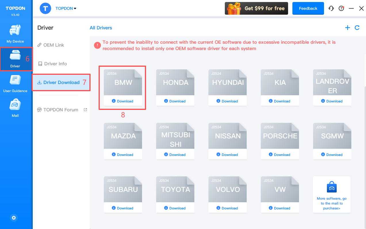Image resolution: width=366 pixels, height=229 pixels.
Task: Switch to the OEM Link tab
Action: pyautogui.click(x=53, y=45)
